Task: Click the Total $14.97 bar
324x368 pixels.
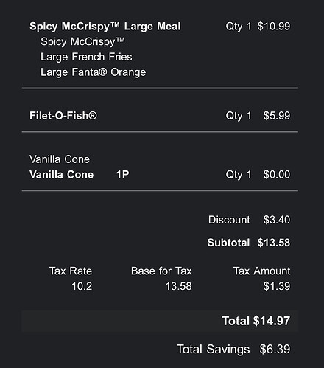Action: [160, 321]
